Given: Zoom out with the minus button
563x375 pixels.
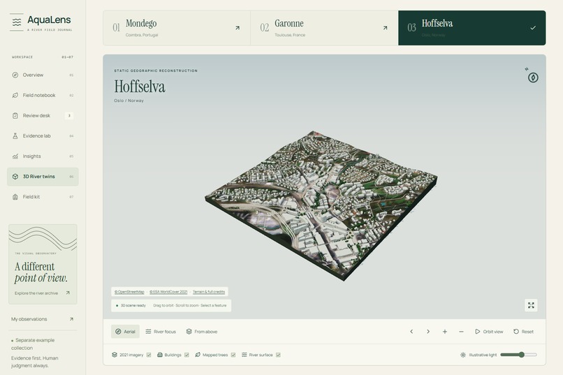Looking at the screenshot, I should click(x=461, y=332).
